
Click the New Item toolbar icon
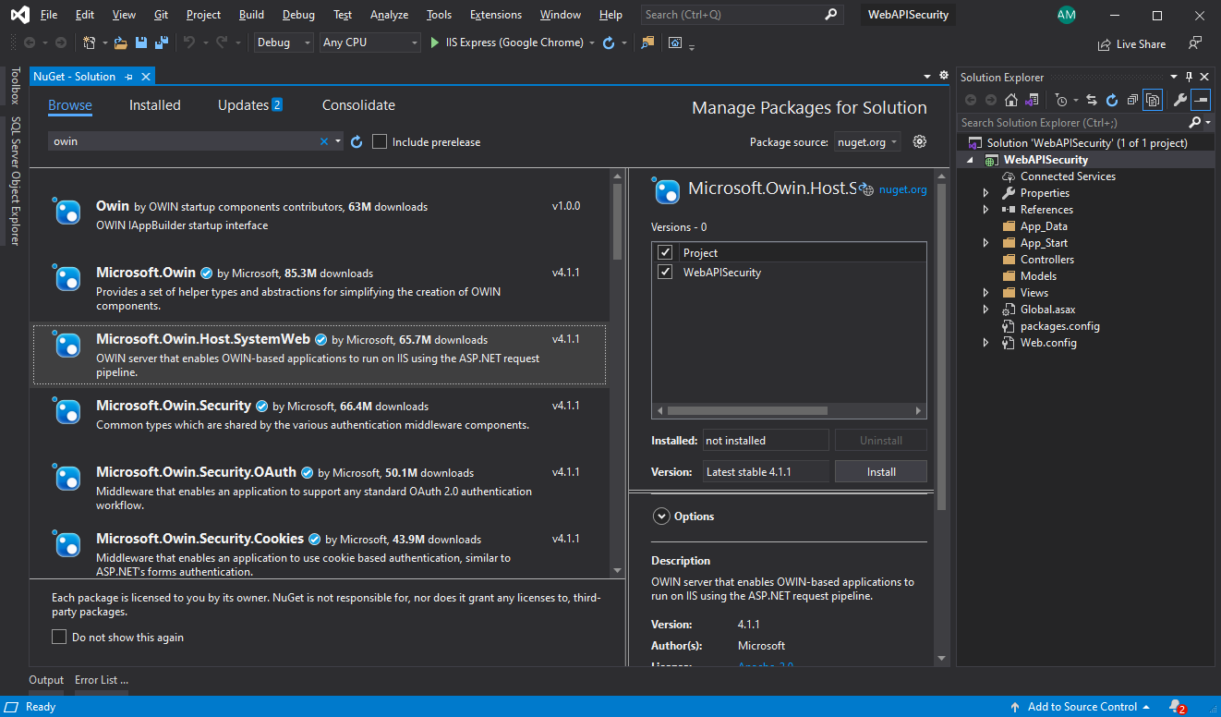click(90, 43)
